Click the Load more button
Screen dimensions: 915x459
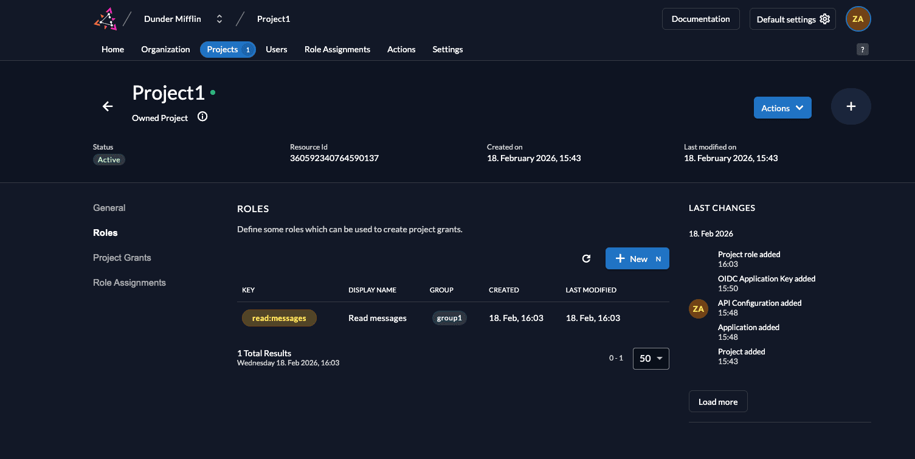(x=717, y=401)
